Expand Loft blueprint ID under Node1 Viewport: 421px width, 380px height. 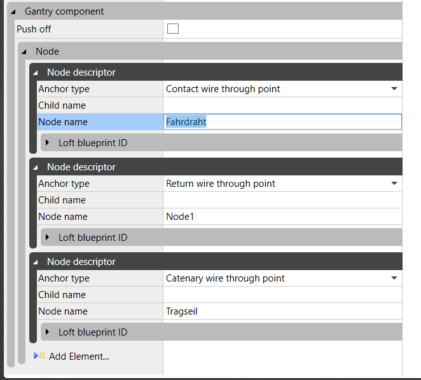coord(48,238)
